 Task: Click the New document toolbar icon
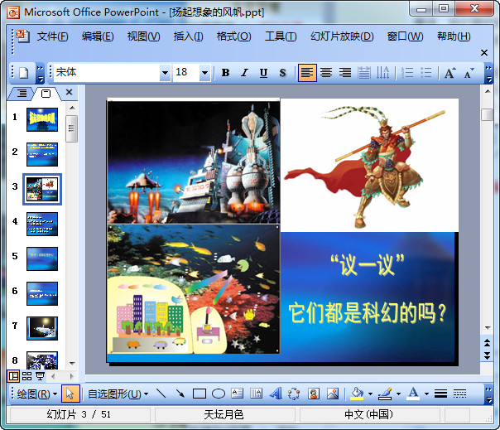click(x=24, y=73)
